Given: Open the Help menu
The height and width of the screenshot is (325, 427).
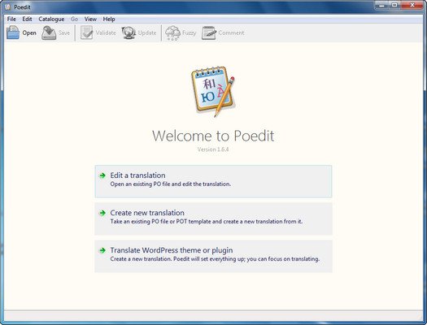Looking at the screenshot, I should pyautogui.click(x=109, y=19).
